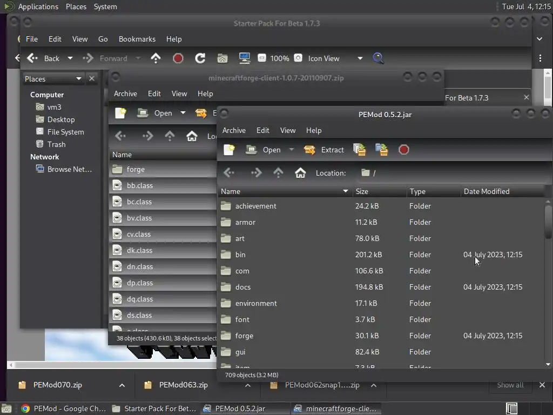Click new archive icon in minecraftforge-client window
Image resolution: width=553 pixels, height=415 pixels.
pyautogui.click(x=120, y=113)
